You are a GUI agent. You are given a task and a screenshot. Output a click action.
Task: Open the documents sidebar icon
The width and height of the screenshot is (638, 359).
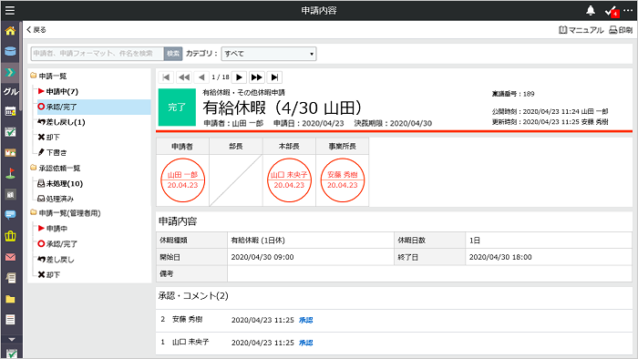click(10, 278)
